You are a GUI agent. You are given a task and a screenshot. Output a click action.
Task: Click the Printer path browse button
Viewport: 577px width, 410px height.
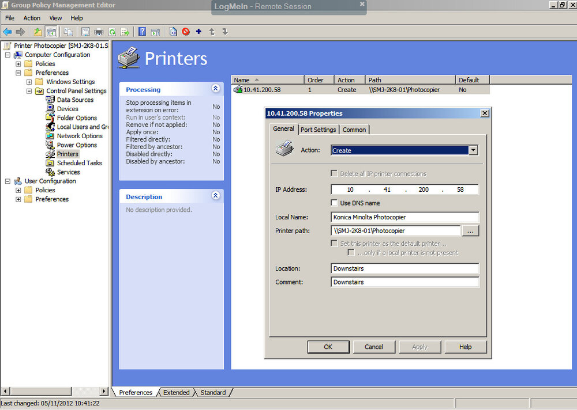click(470, 230)
